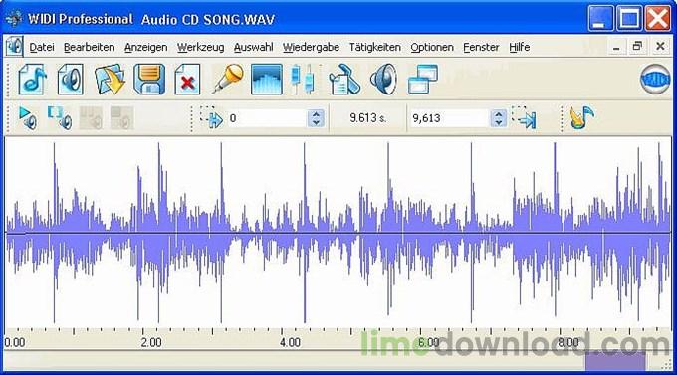This screenshot has width=677, height=375.
Task: Open the Fenster menu
Action: [481, 47]
